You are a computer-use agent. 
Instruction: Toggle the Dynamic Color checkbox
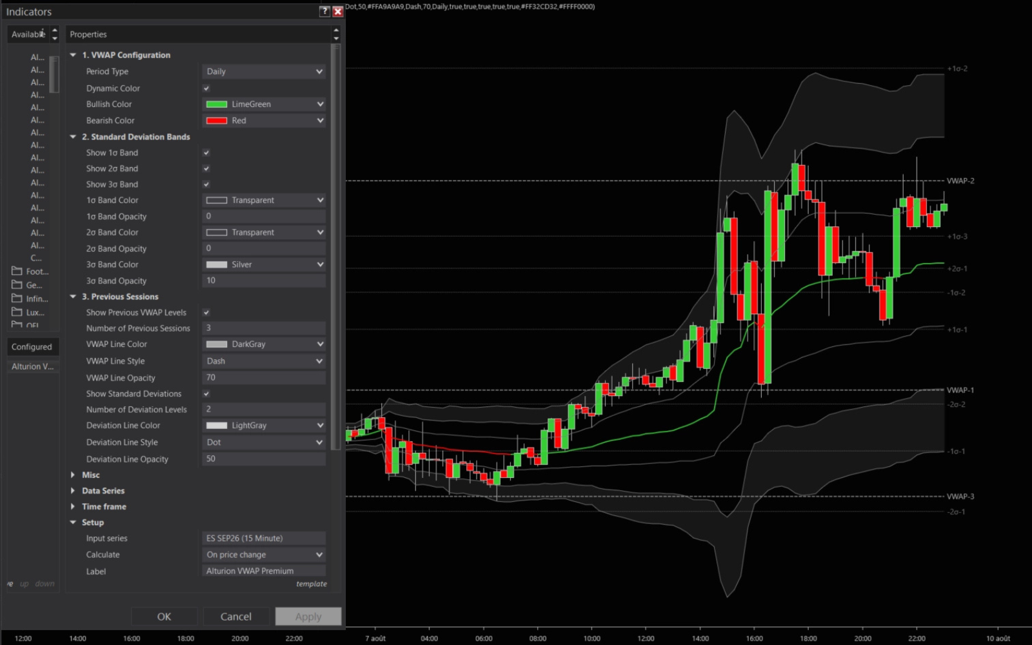[206, 88]
